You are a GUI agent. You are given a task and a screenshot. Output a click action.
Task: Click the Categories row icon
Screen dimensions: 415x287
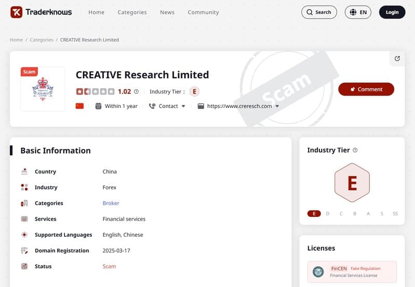[24, 203]
